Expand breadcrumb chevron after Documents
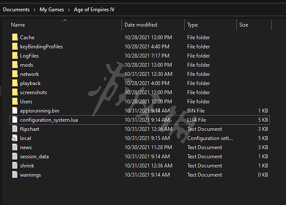This screenshot has width=286, height=205. (34, 10)
